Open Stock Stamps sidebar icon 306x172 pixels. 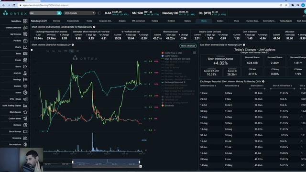[25, 131]
